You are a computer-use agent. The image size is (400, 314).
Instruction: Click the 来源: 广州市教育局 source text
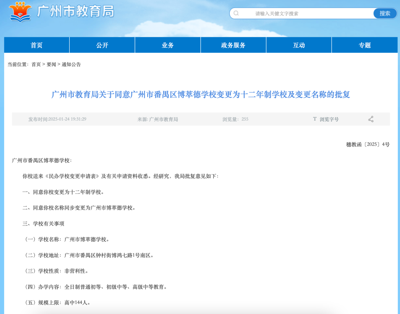pyautogui.click(x=158, y=119)
